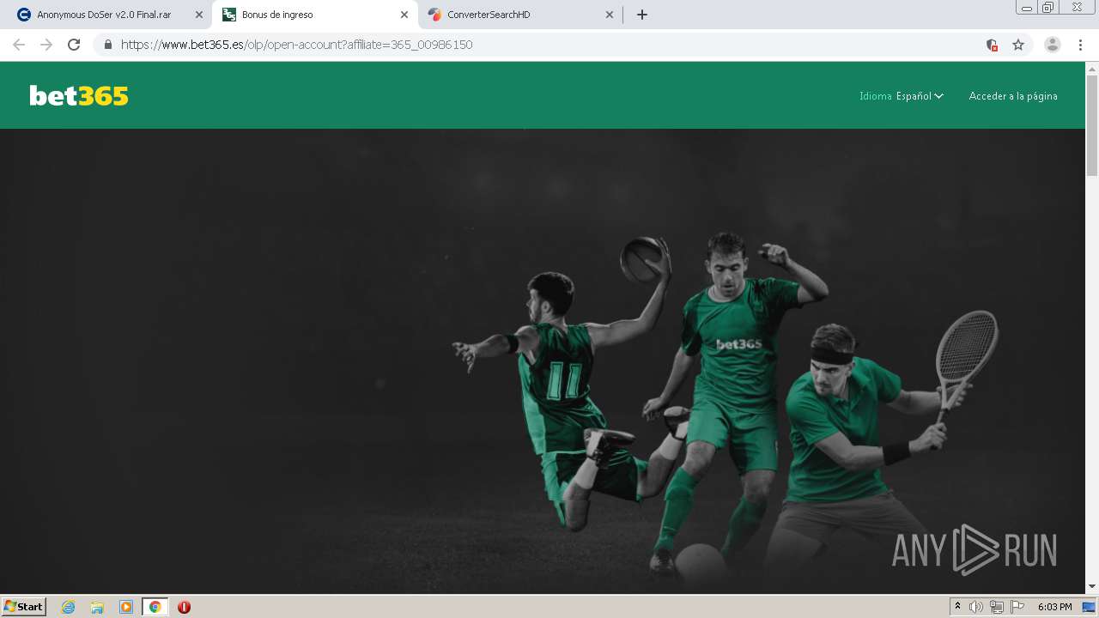Viewport: 1099px width, 618px height.
Task: Expand the Idioma Español language dropdown
Action: (x=902, y=96)
